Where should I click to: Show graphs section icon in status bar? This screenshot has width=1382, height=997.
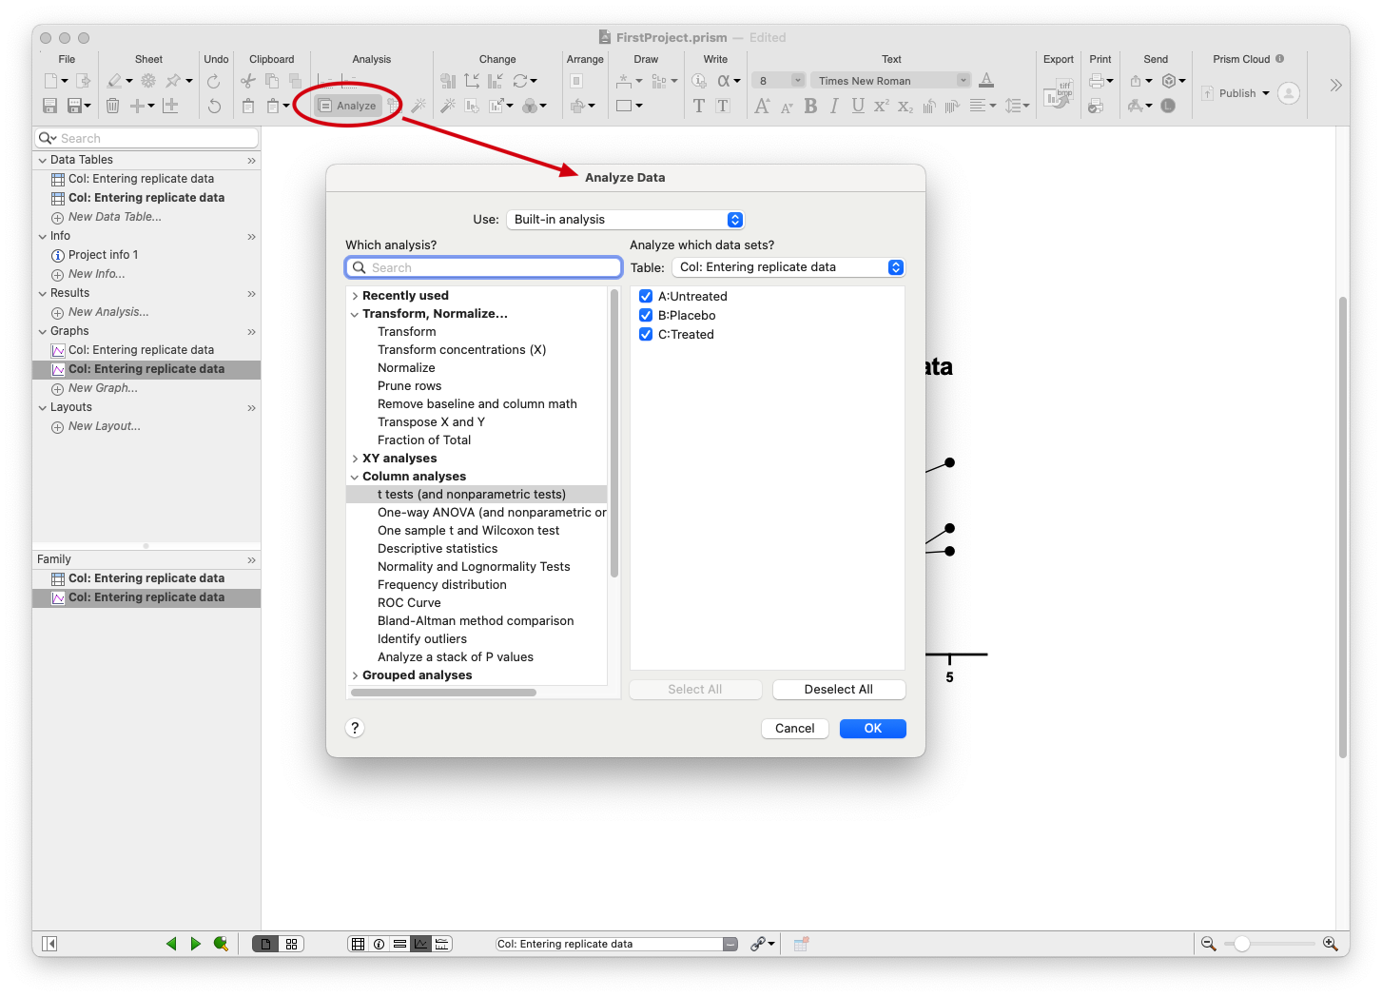(x=420, y=944)
